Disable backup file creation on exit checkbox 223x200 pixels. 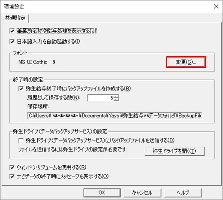[x=21, y=89]
